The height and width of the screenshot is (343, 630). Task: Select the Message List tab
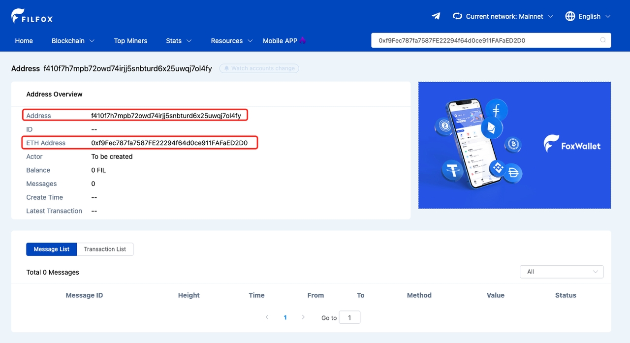(52, 249)
